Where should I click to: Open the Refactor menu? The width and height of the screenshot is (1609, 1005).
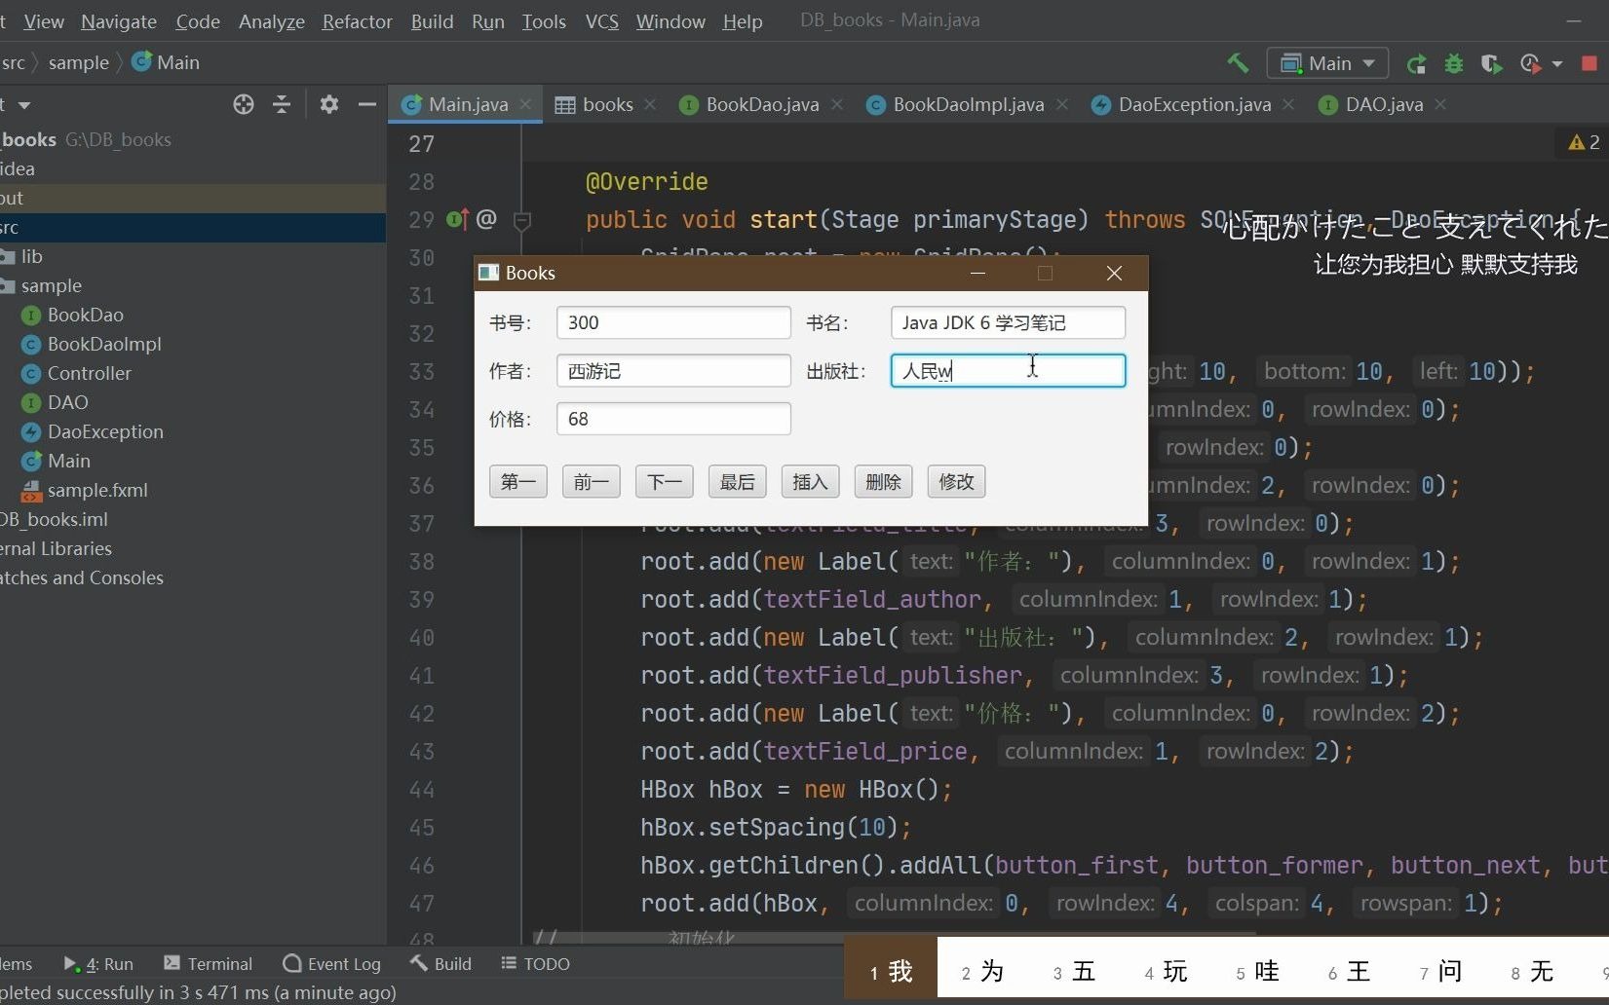358,21
